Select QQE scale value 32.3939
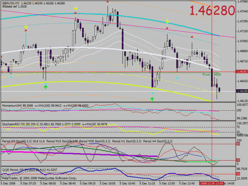 [242, 178]
